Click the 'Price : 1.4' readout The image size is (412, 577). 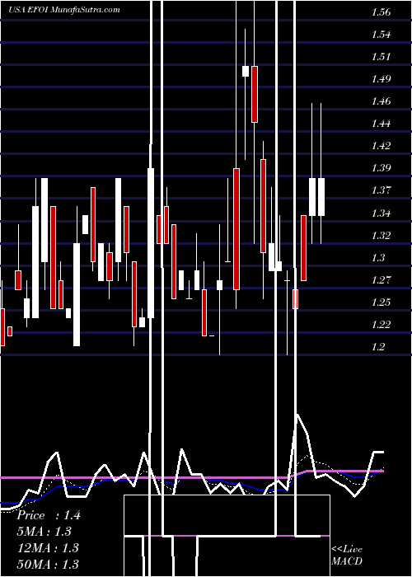pos(48,515)
